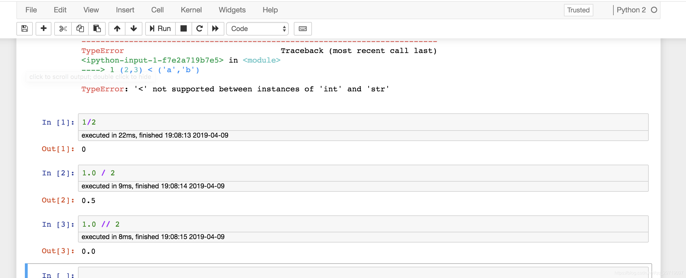Open the Help menu
Screen dimensions: 686x278
click(270, 10)
